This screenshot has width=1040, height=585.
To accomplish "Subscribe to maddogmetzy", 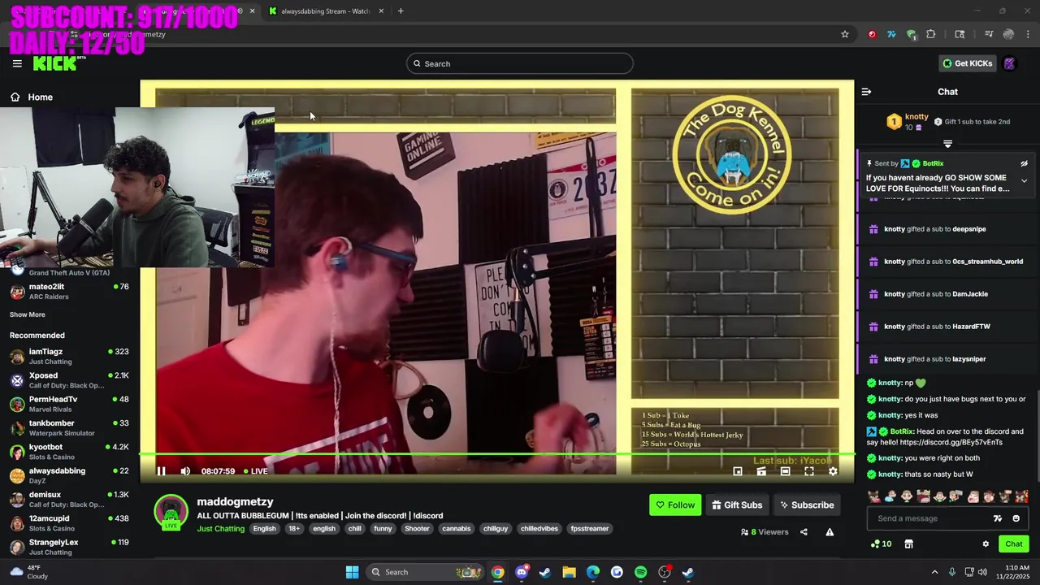I will click(807, 505).
